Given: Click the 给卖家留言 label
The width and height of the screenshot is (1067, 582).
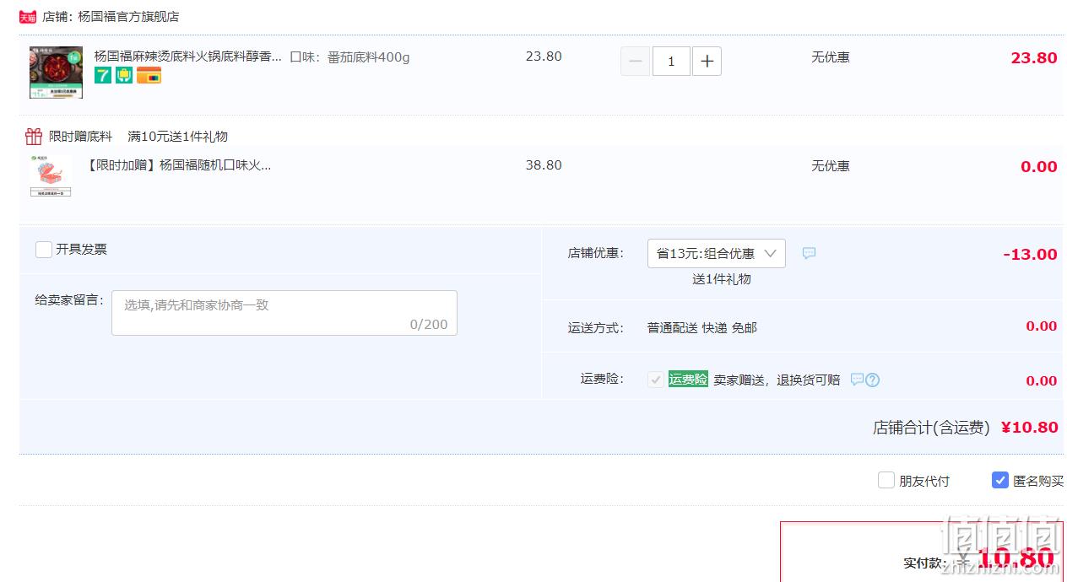Looking at the screenshot, I should point(69,299).
